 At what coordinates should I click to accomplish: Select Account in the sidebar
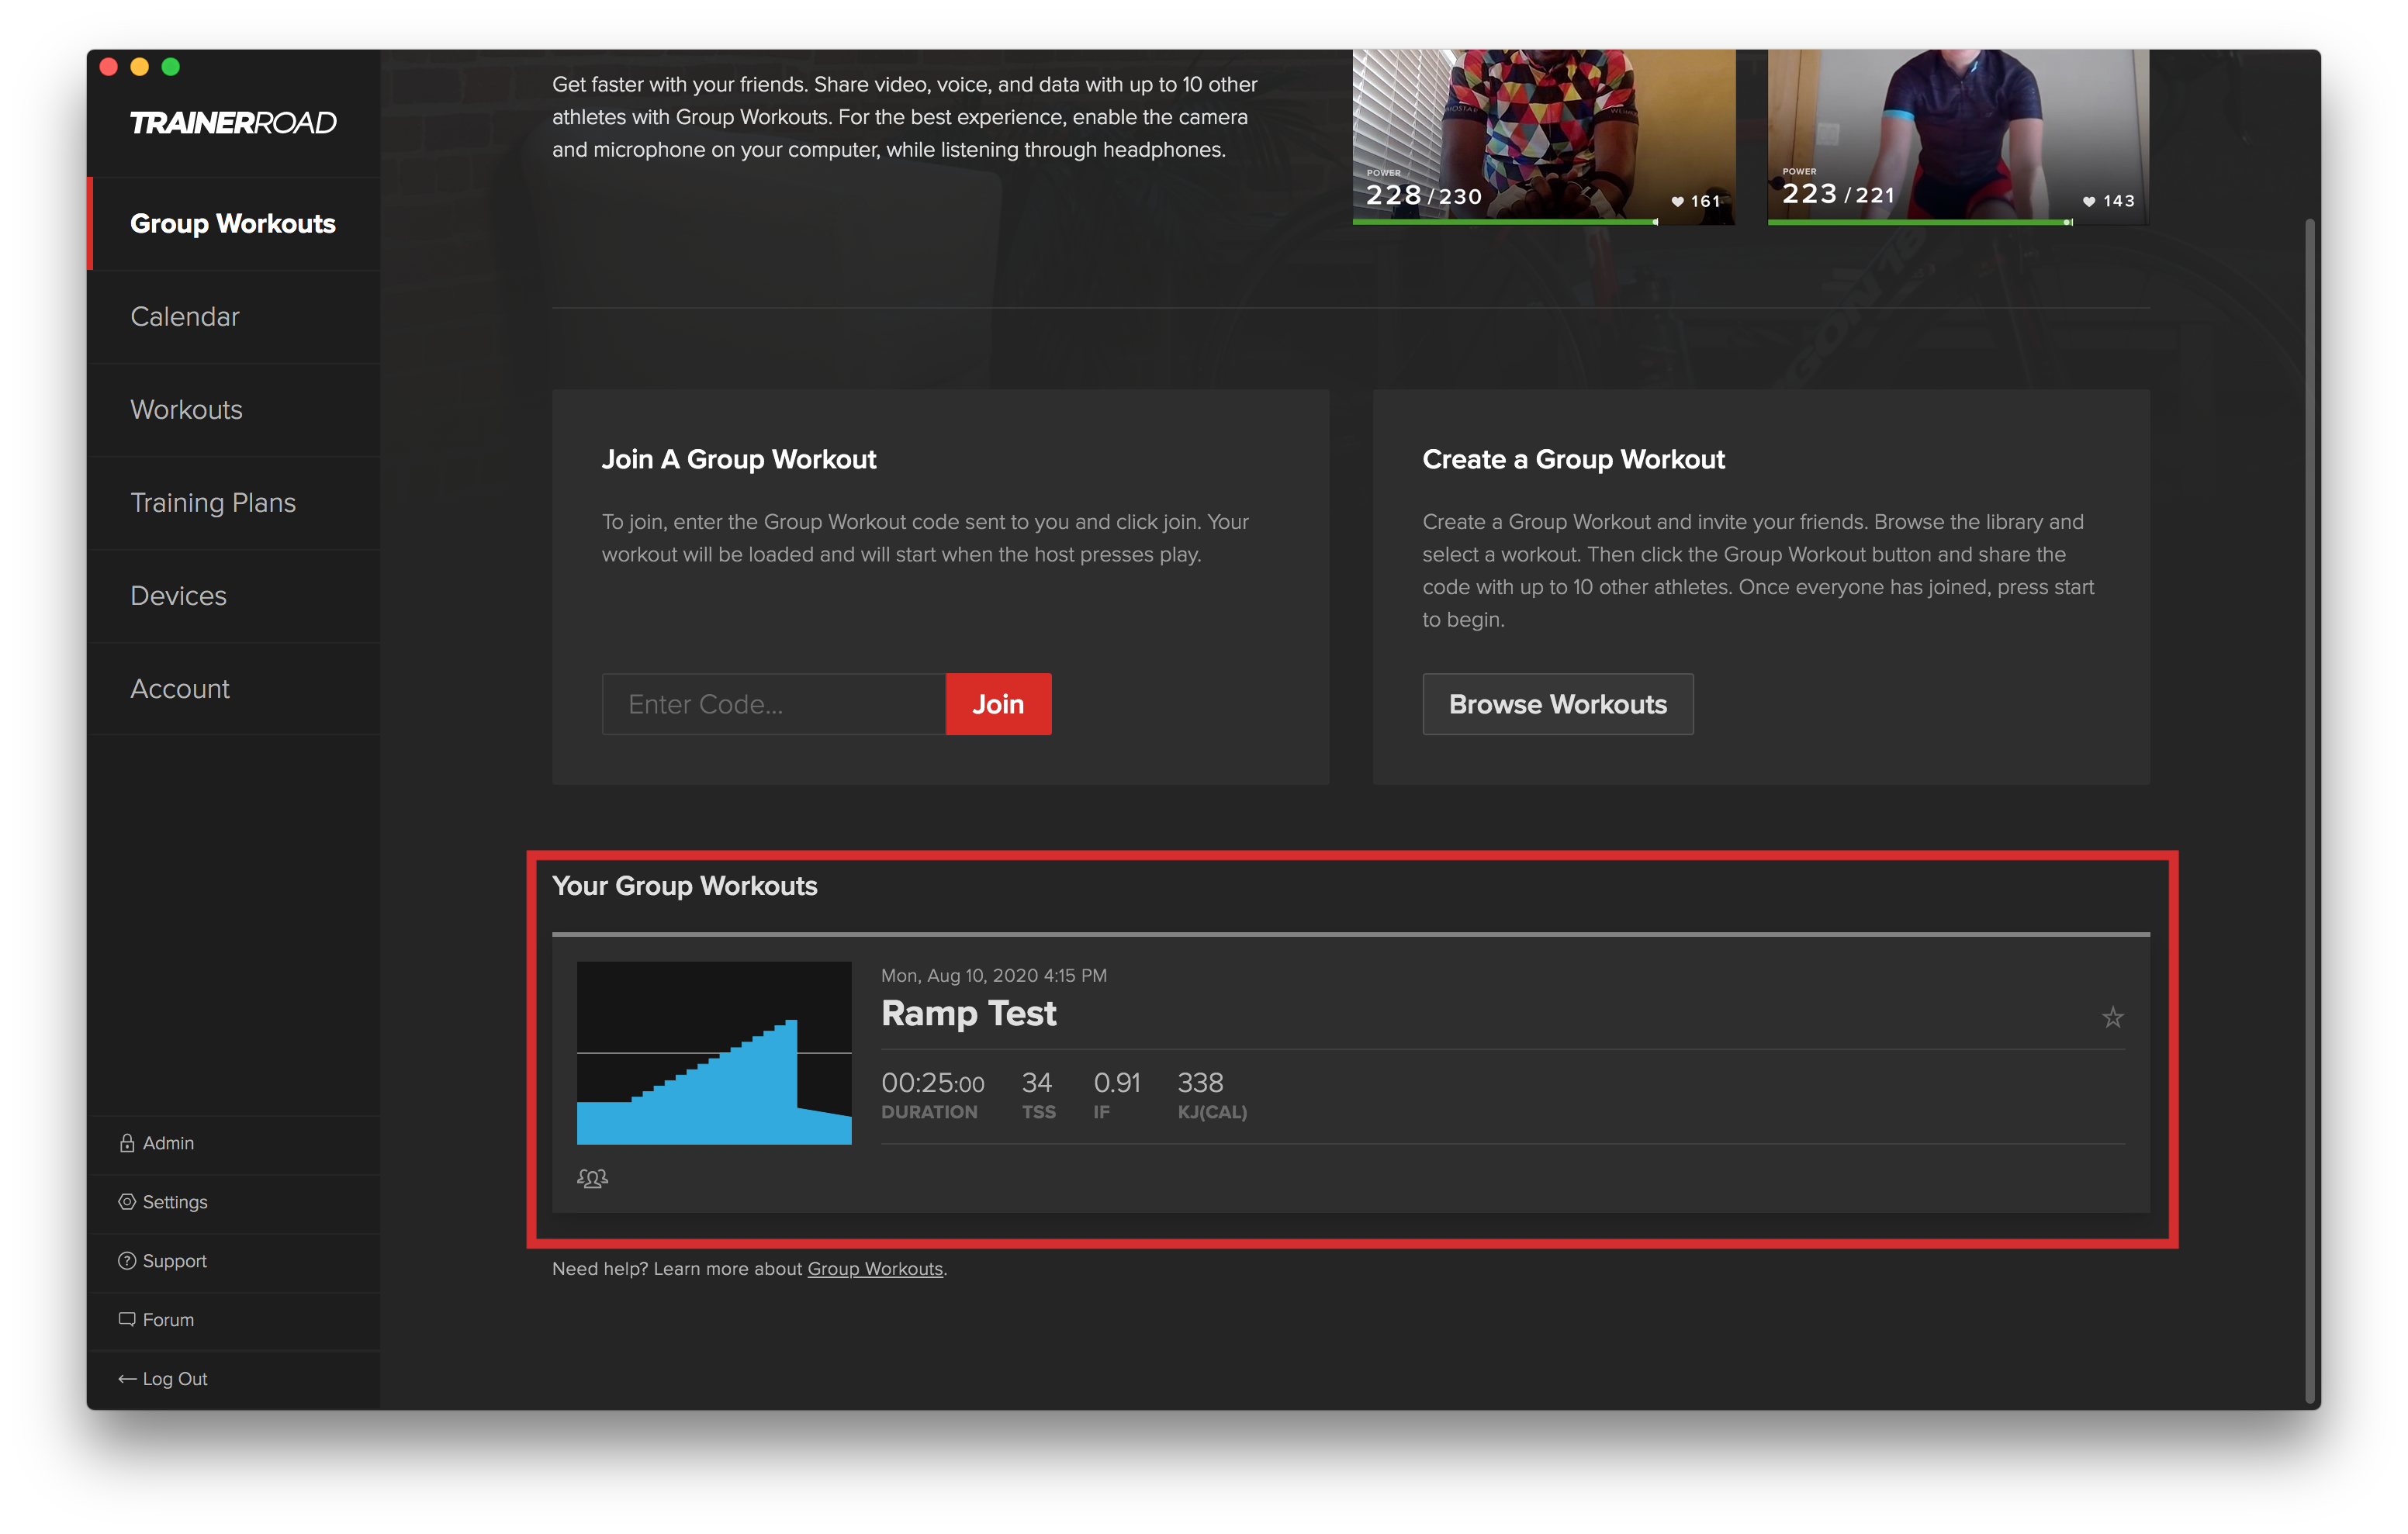[233, 689]
